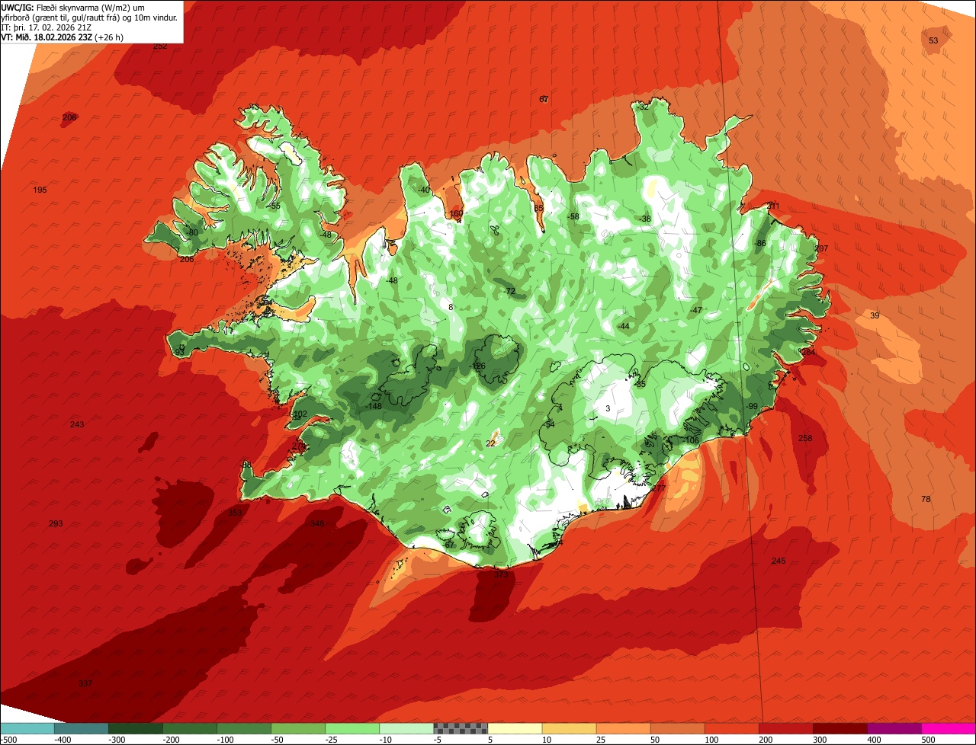Viewport: 976px width, 745px height.
Task: Click the '-86' value over eastern Iceland
Action: (x=759, y=243)
